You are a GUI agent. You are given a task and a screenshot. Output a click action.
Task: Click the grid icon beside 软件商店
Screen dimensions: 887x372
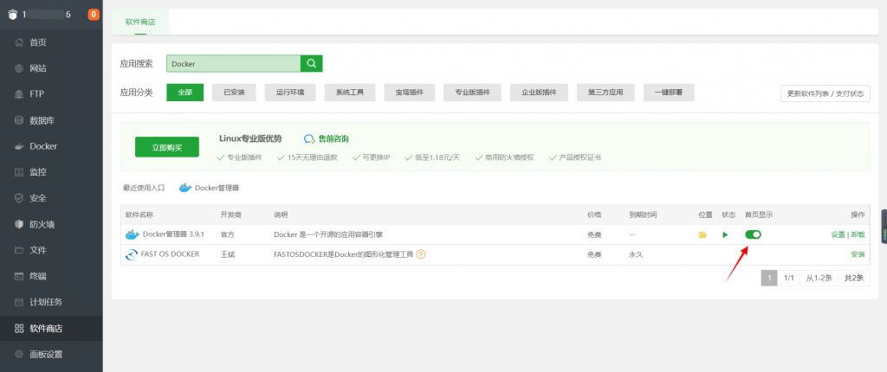point(19,329)
